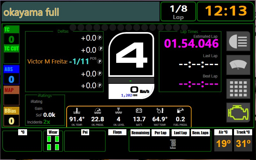Click the bottom-right green tire wear indicator

[57, 147]
